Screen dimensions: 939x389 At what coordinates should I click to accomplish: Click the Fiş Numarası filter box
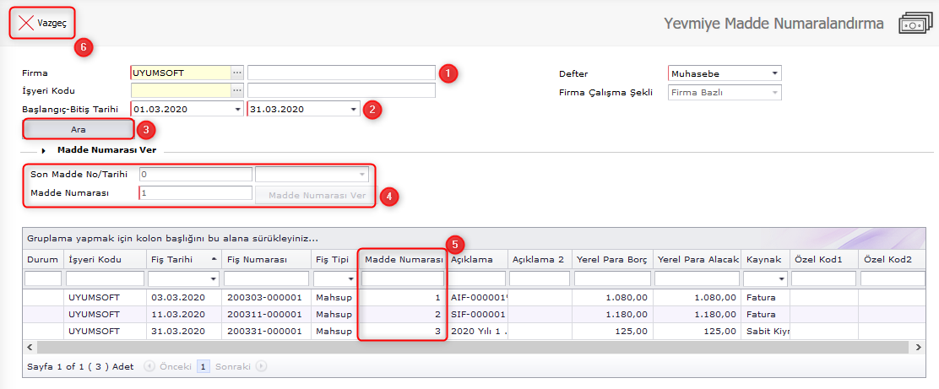coord(266,278)
